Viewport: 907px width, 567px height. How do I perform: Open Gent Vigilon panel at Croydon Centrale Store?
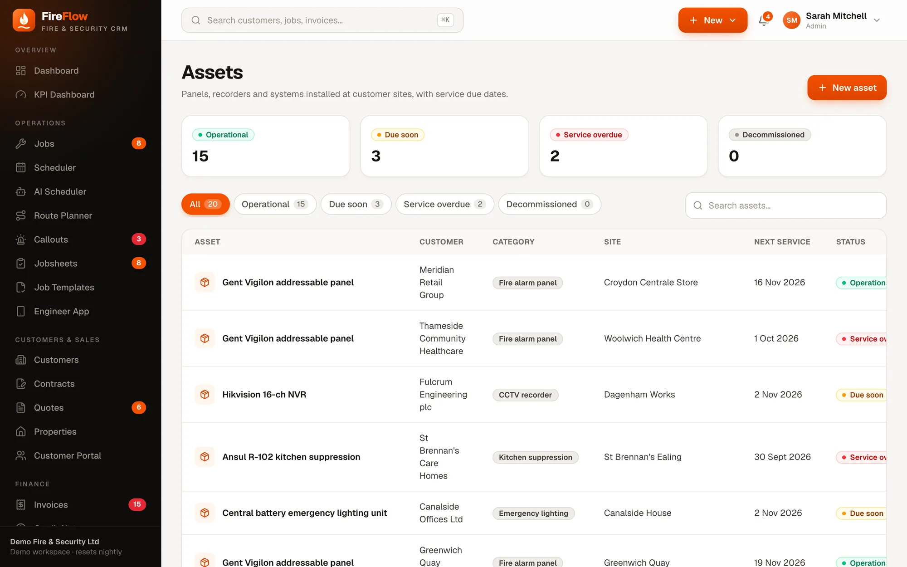pyautogui.click(x=288, y=283)
